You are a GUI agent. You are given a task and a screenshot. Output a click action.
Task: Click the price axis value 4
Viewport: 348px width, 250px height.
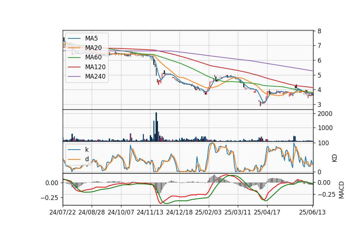[319, 90]
